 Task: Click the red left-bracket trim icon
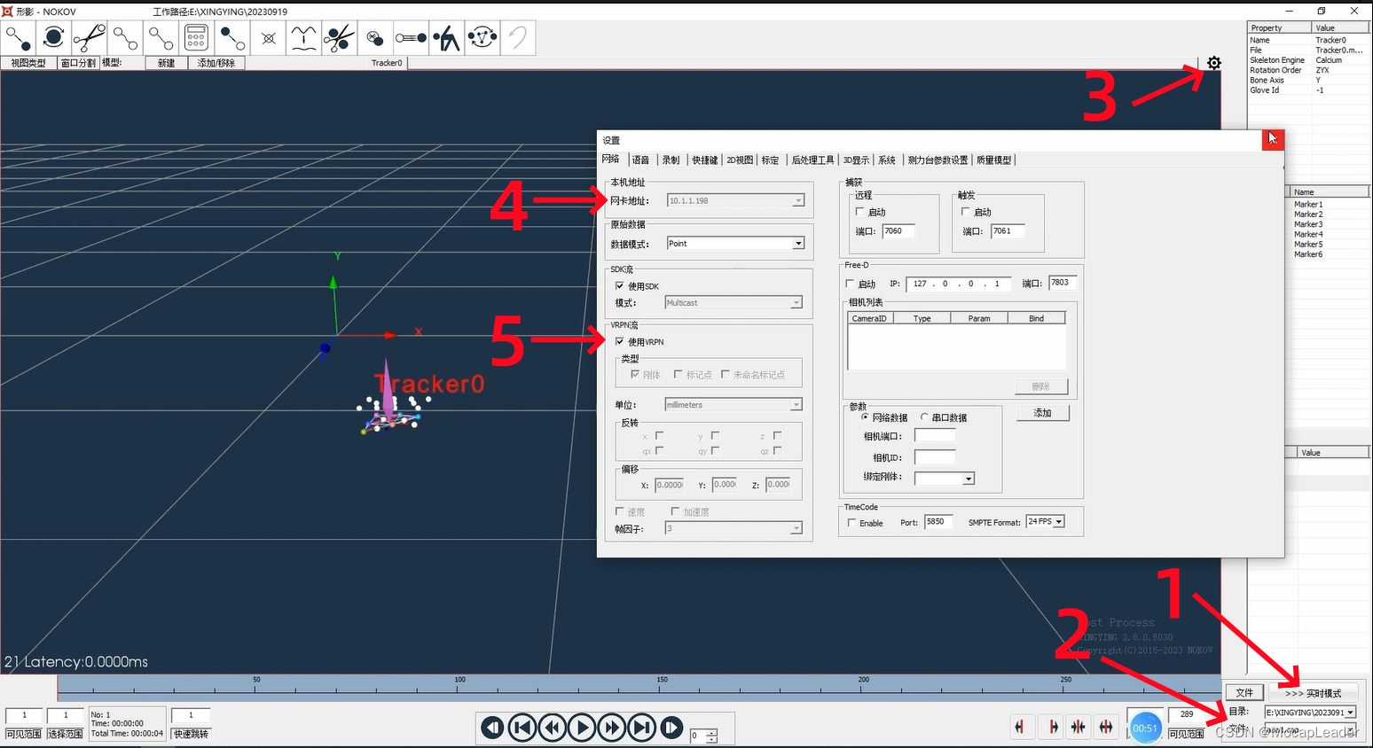coord(1020,727)
